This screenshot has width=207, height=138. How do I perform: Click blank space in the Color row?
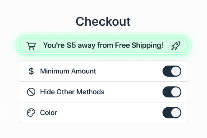[110, 113]
